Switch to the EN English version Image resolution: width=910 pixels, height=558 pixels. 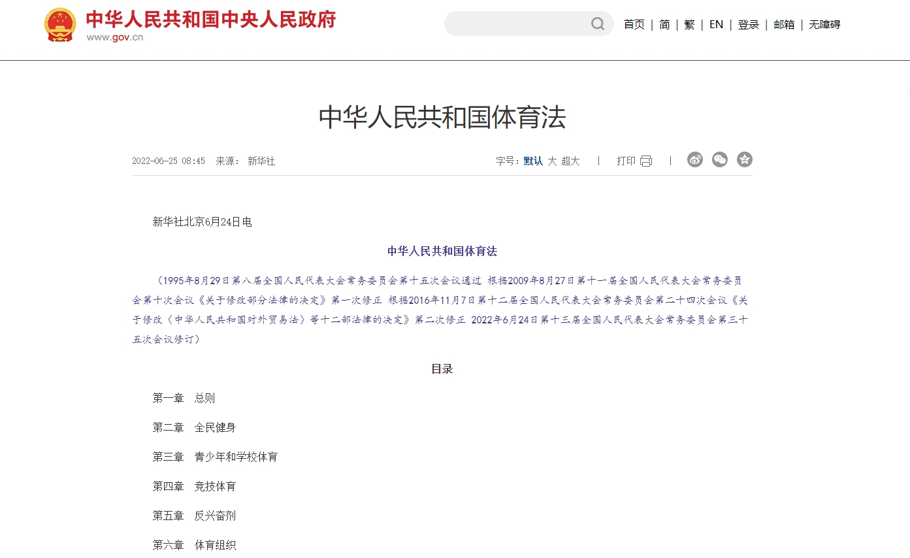[716, 24]
